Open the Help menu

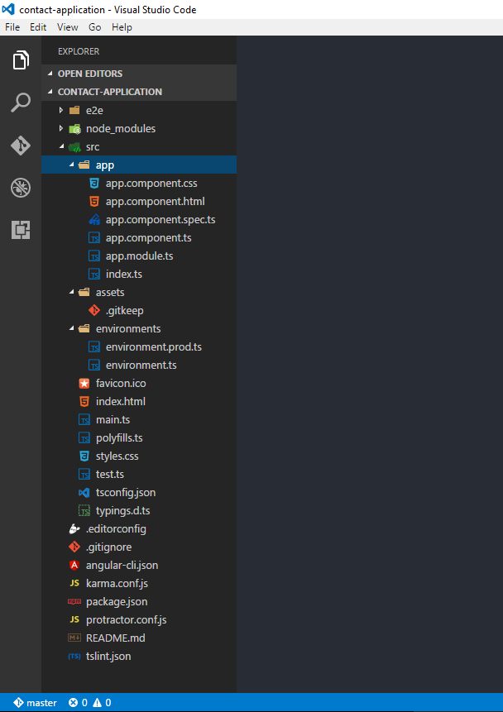tap(122, 27)
